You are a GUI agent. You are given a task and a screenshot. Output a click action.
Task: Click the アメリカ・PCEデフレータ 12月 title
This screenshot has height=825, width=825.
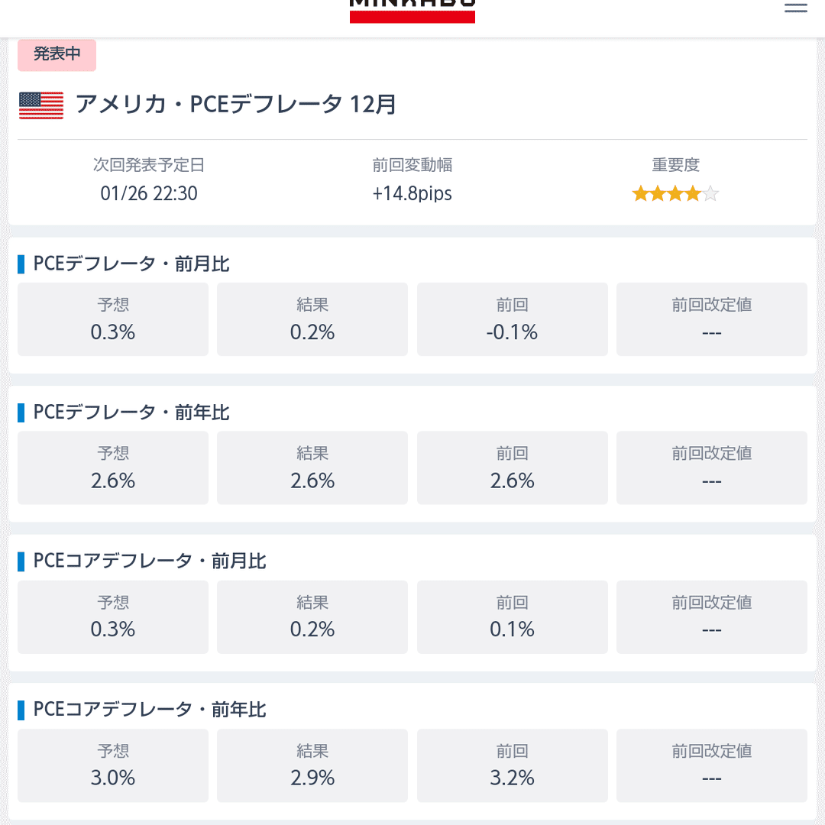pos(235,104)
